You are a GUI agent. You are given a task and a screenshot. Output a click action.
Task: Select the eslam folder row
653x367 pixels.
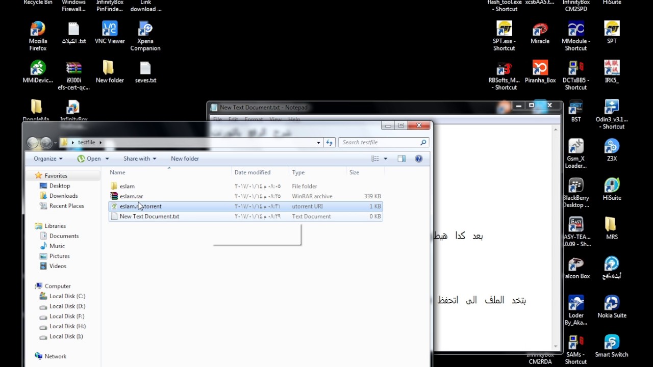click(245, 186)
